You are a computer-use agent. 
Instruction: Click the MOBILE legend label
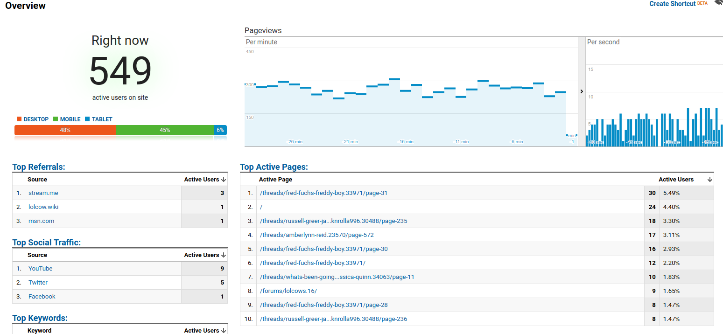[70, 119]
